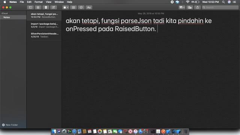Screen dimensions: 240x135
Task: Open the Notes application menu
Action: (13, 2)
